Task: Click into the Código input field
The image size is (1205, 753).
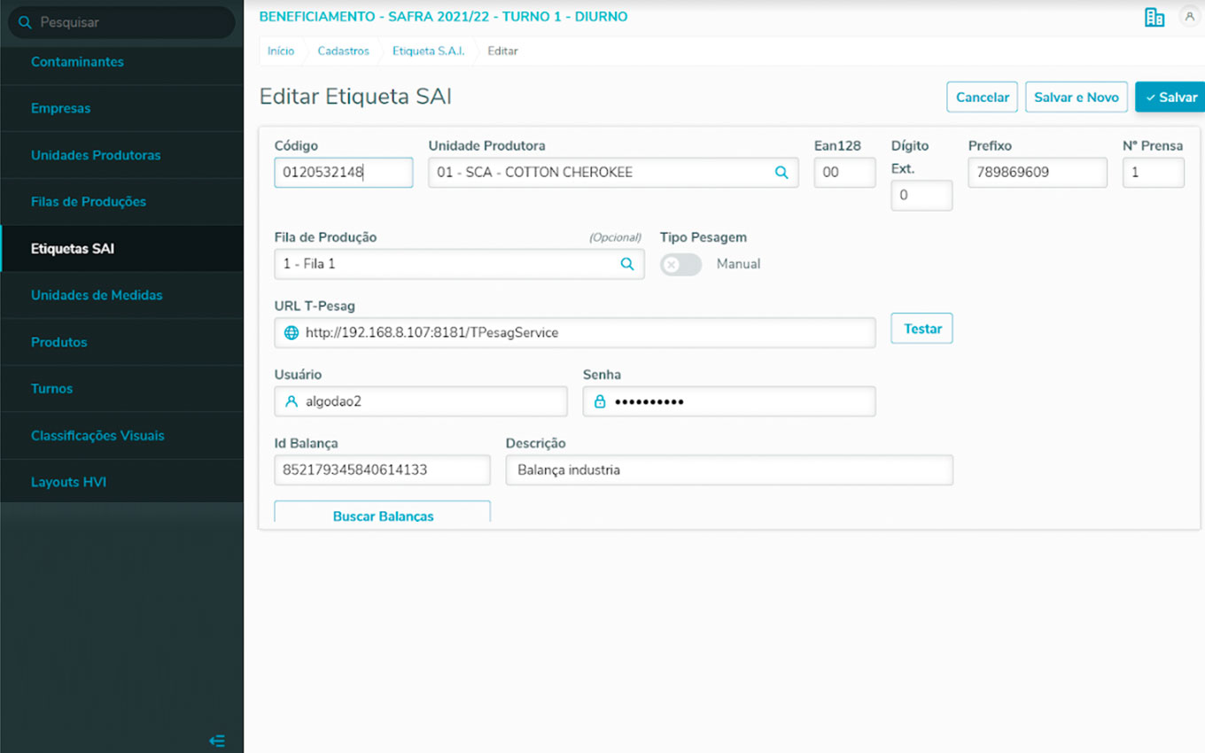Action: tap(343, 173)
